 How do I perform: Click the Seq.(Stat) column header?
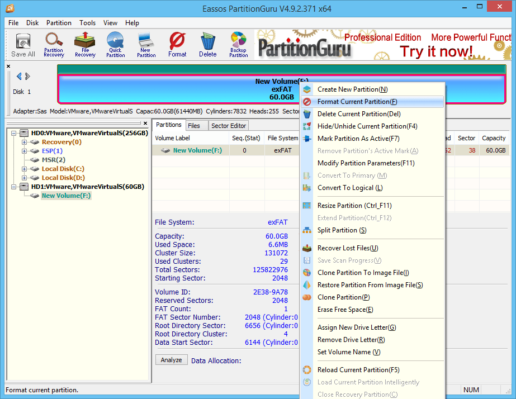click(246, 138)
